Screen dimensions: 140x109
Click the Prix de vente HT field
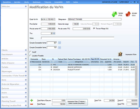tap(48, 29)
